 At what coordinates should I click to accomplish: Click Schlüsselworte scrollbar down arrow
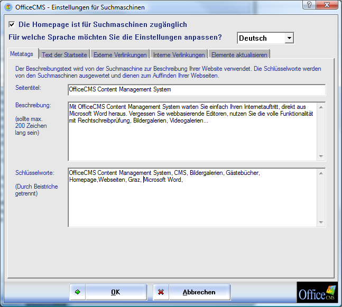[x=321, y=222]
